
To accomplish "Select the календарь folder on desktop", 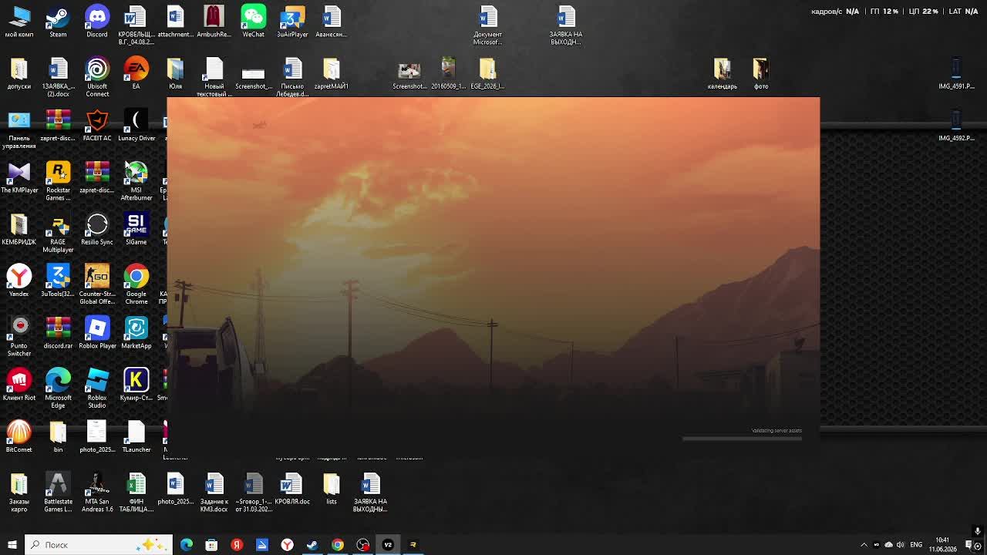I will [723, 73].
